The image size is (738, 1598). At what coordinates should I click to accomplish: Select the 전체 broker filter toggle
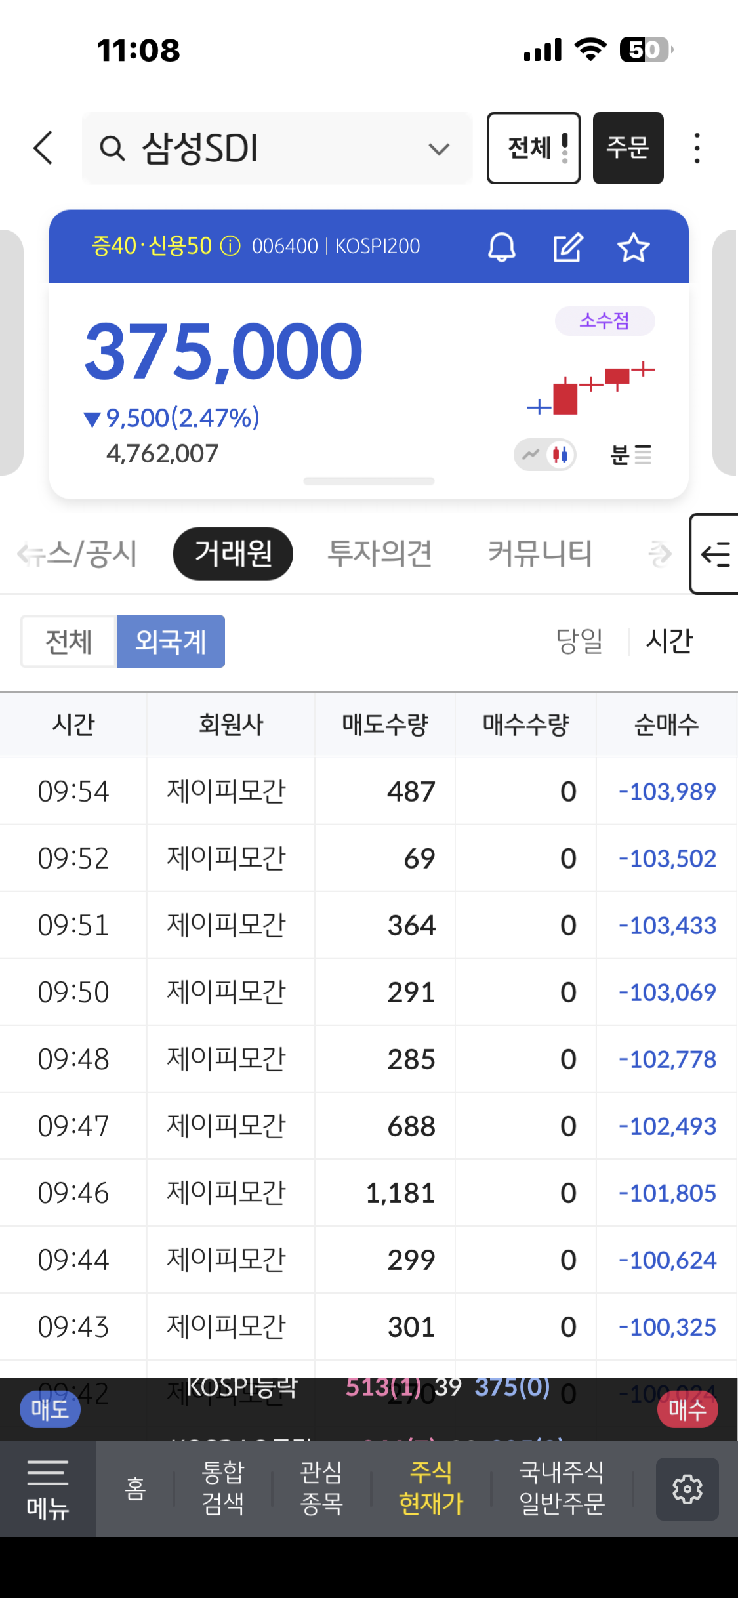69,642
